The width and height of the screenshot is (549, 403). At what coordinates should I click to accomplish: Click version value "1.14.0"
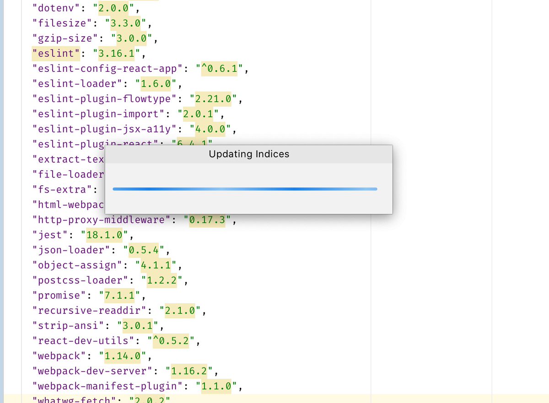tap(122, 355)
